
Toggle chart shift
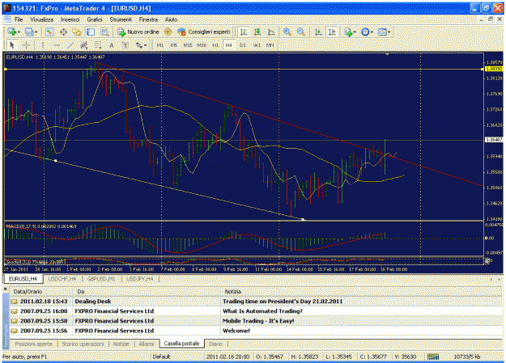pos(332,32)
